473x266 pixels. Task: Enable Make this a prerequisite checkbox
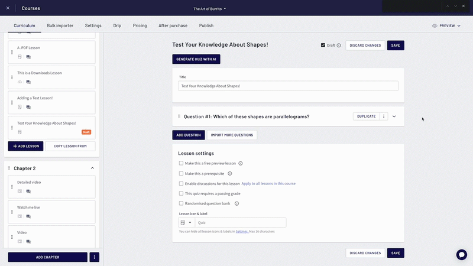(181, 173)
